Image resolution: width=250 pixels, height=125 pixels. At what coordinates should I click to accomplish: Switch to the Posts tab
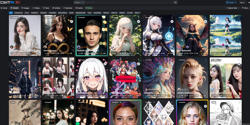[x=46, y=8]
